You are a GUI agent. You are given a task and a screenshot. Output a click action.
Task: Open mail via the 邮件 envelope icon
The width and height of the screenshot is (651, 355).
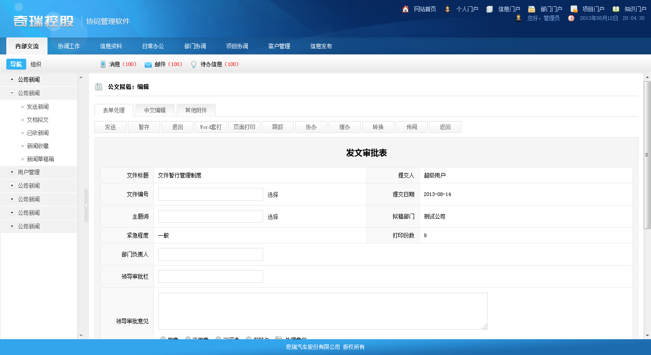pos(148,65)
